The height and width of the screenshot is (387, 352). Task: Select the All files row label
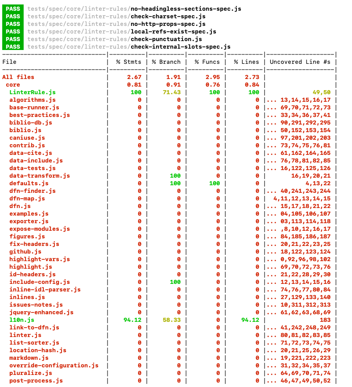[18, 77]
